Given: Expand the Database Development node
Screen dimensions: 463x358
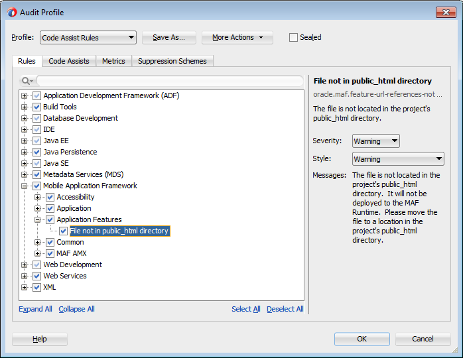Looking at the screenshot, I should [x=25, y=118].
